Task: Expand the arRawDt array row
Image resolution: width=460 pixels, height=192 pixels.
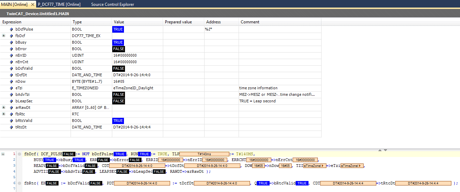Action: 3,108
